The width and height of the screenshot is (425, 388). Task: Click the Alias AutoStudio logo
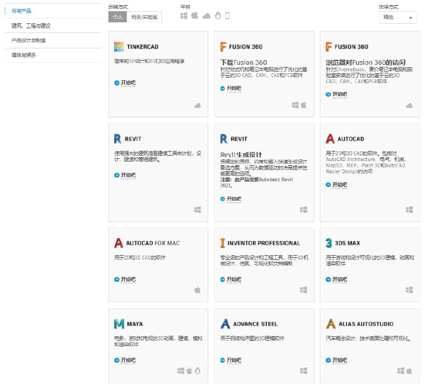tap(330, 324)
